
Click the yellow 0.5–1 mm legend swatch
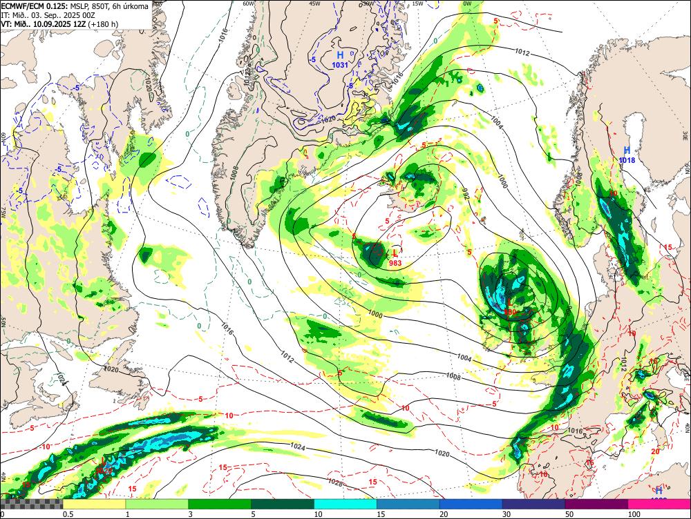(94, 504)
